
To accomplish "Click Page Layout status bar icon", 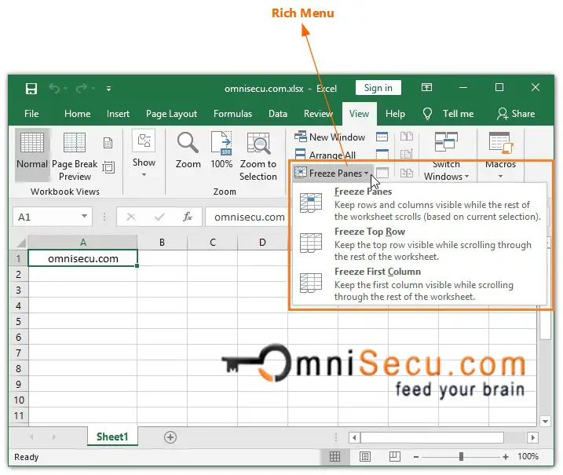I will tap(365, 456).
